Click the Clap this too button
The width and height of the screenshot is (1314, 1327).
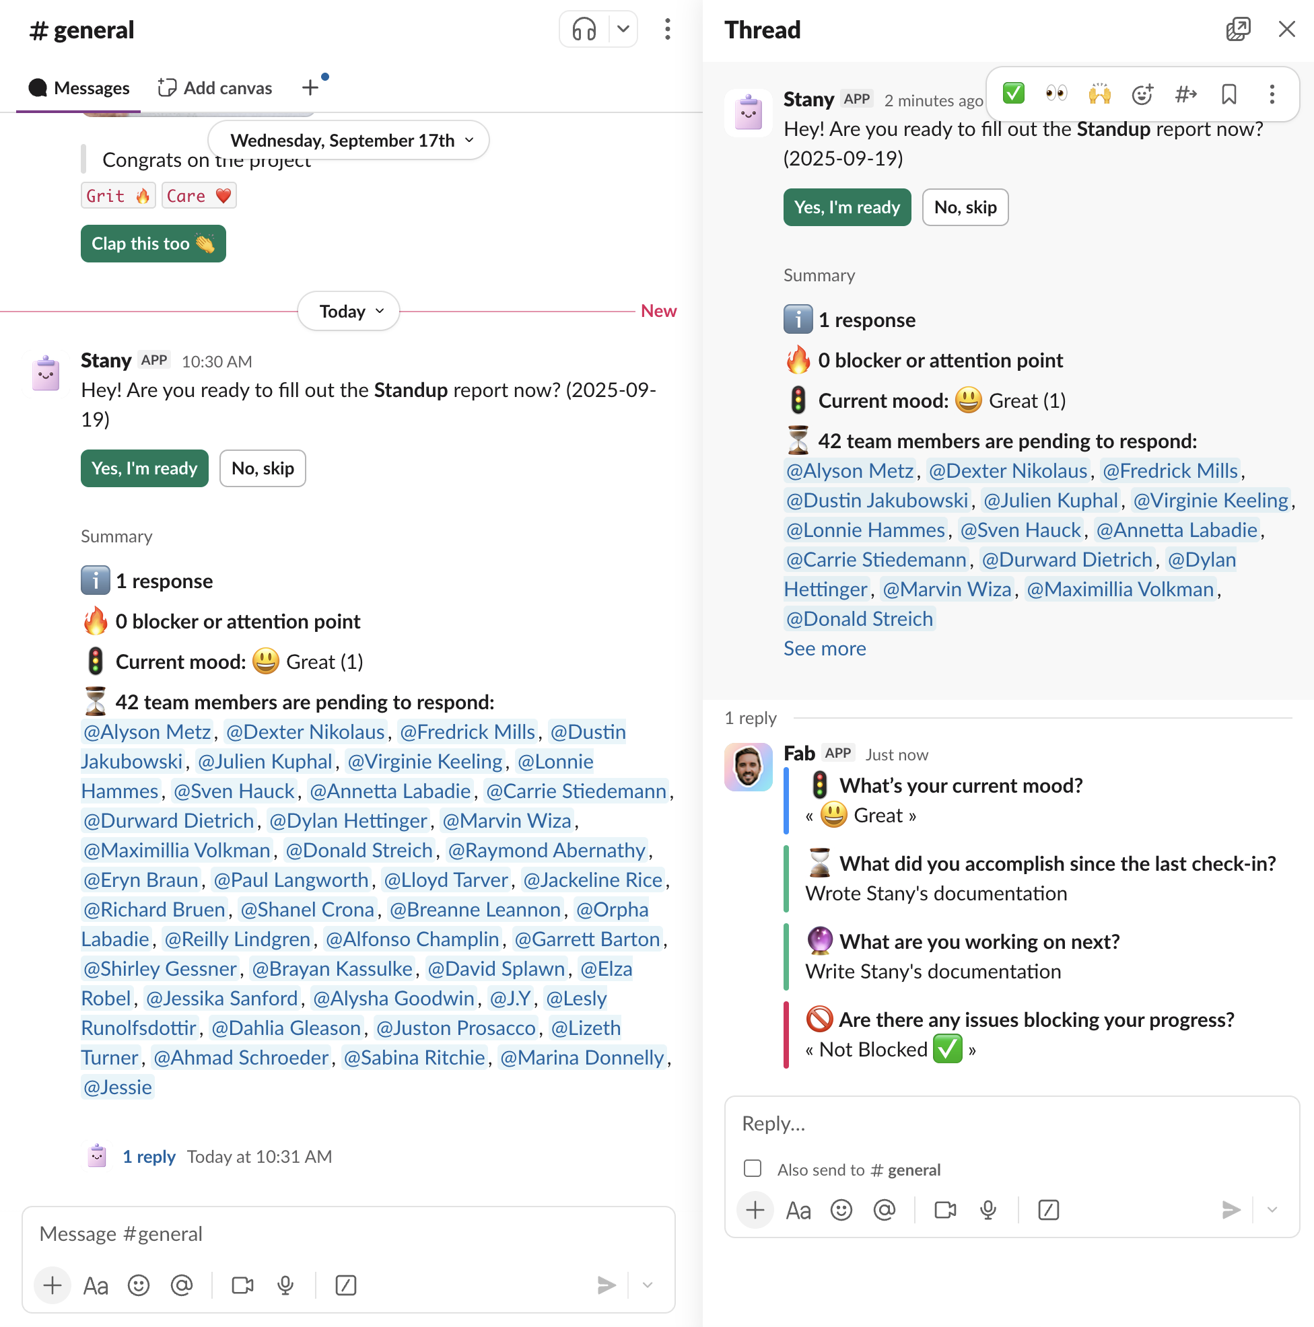(153, 244)
